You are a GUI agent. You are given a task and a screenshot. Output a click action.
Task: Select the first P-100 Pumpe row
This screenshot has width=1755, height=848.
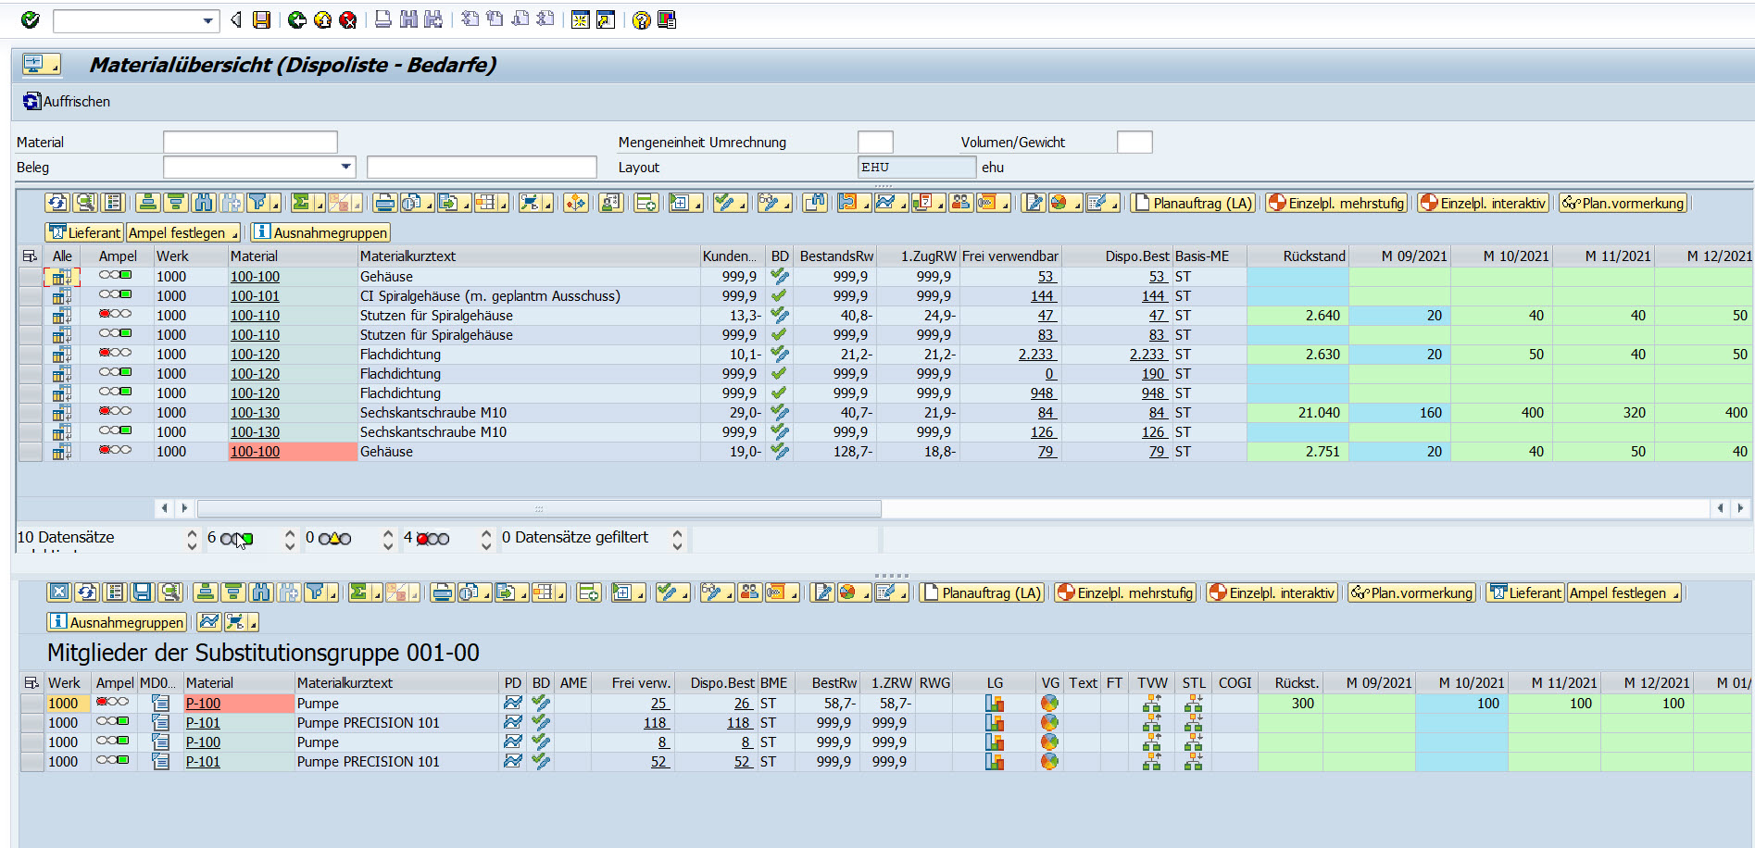pyautogui.click(x=32, y=704)
